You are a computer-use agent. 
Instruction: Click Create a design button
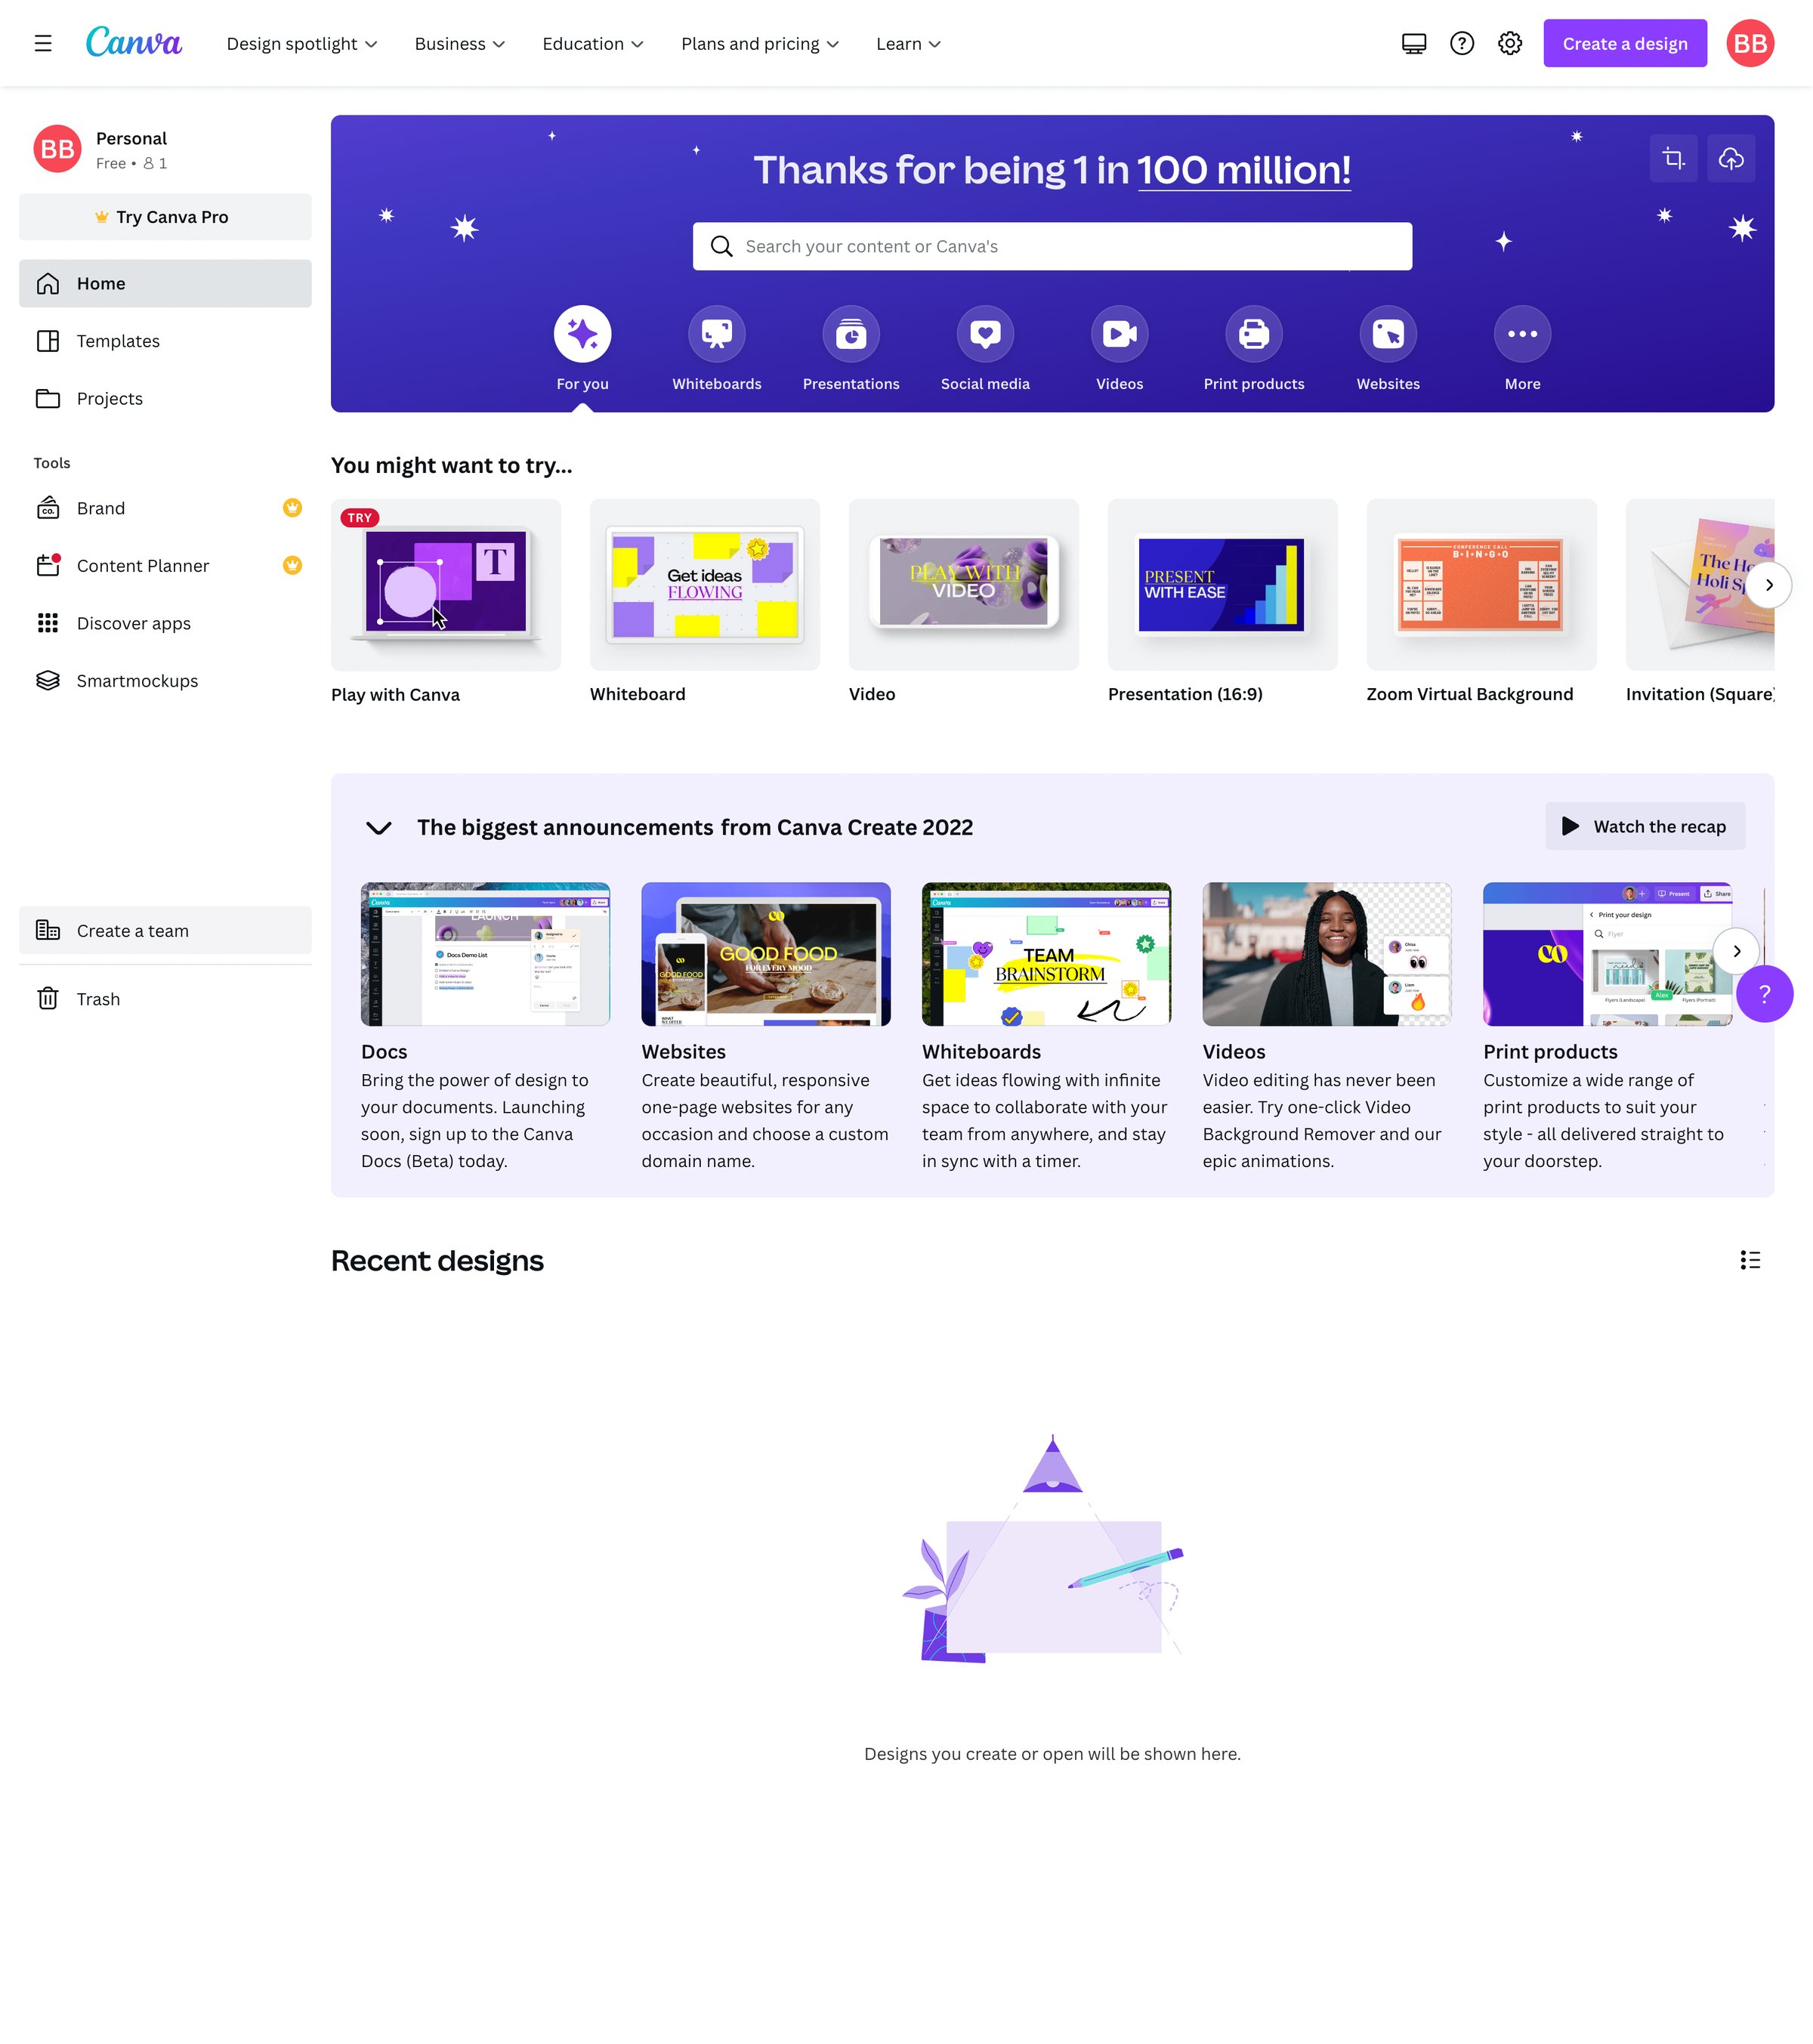point(1625,43)
